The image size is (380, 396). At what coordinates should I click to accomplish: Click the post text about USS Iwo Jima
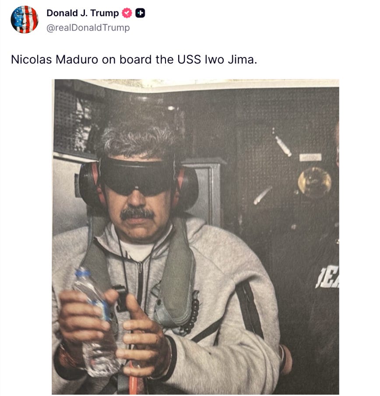(134, 60)
